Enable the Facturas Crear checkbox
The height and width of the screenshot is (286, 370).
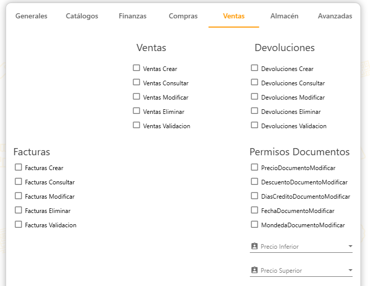[x=18, y=167]
